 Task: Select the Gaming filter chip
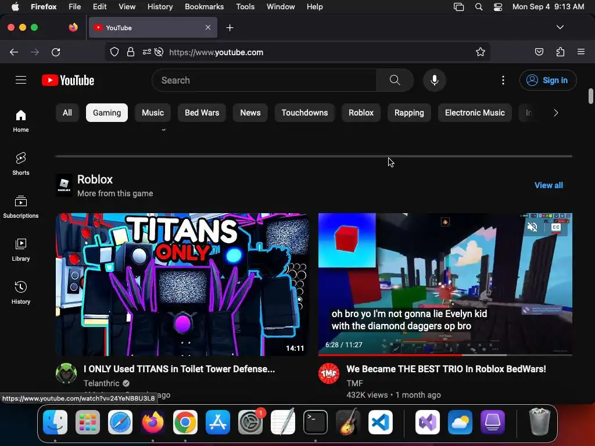coord(107,113)
